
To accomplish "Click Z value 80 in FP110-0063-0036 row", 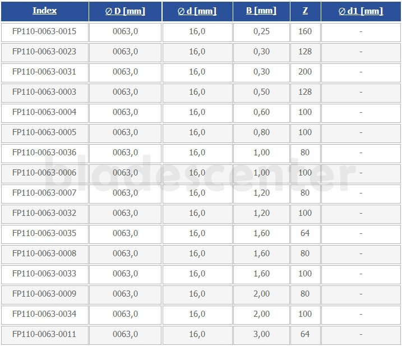I will pyautogui.click(x=305, y=153).
